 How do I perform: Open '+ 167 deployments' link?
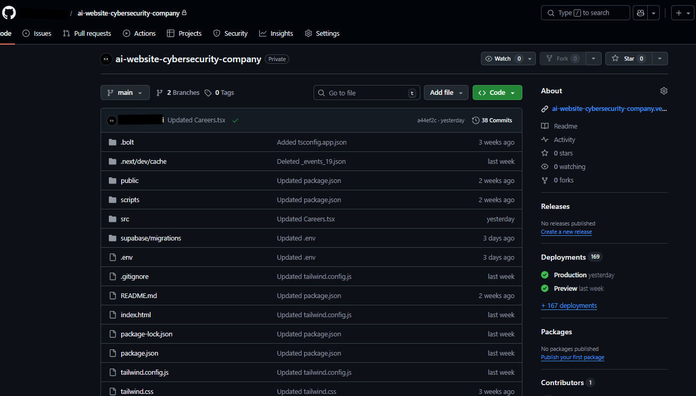point(569,305)
